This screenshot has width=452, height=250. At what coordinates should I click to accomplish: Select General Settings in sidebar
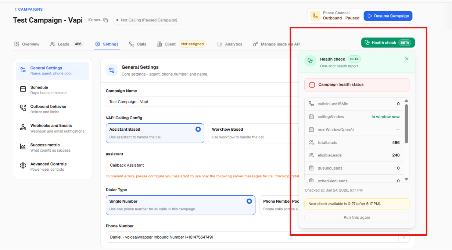(53, 70)
